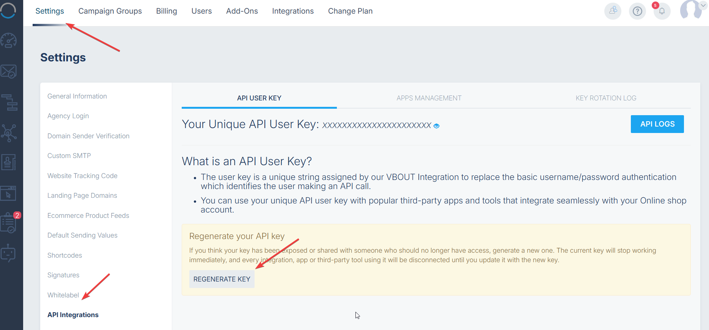This screenshot has width=709, height=330.
Task: Click the API LOGS button
Action: click(x=657, y=124)
